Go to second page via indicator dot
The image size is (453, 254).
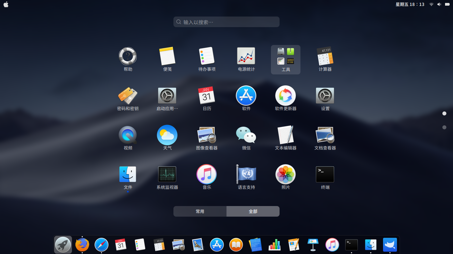tap(444, 127)
